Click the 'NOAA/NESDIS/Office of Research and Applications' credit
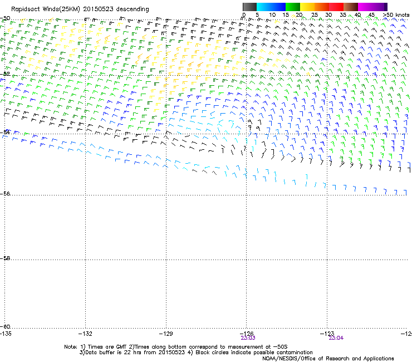 click(328, 359)
